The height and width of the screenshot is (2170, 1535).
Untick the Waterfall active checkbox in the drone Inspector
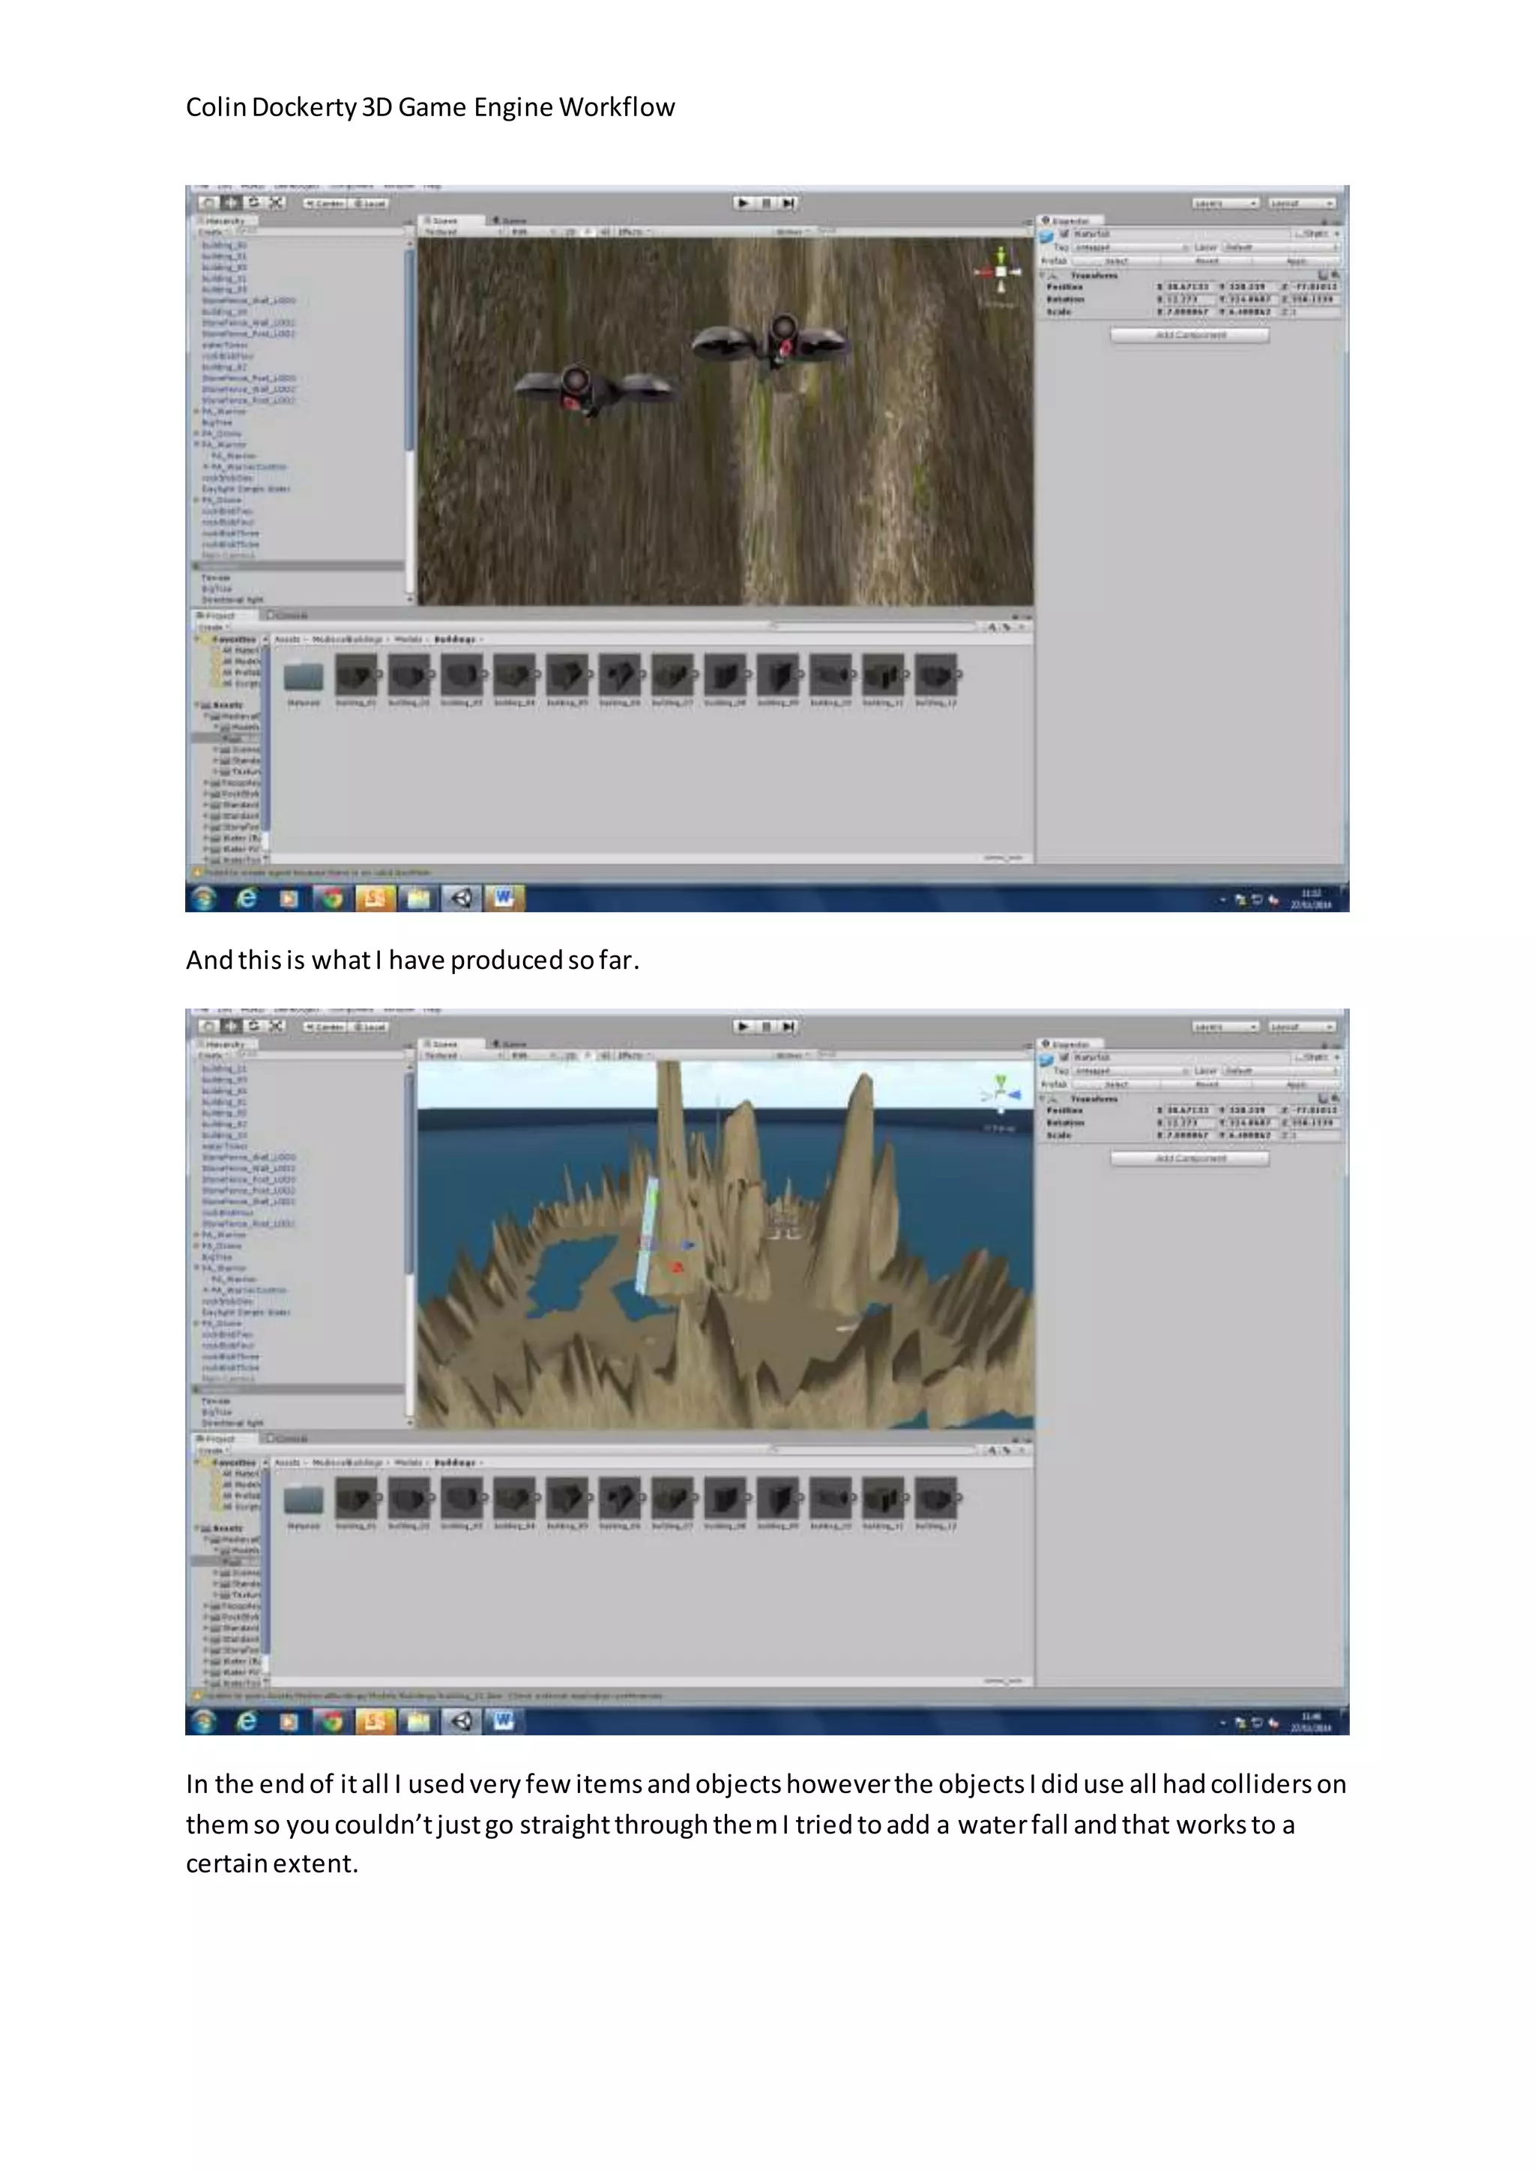pos(1064,234)
